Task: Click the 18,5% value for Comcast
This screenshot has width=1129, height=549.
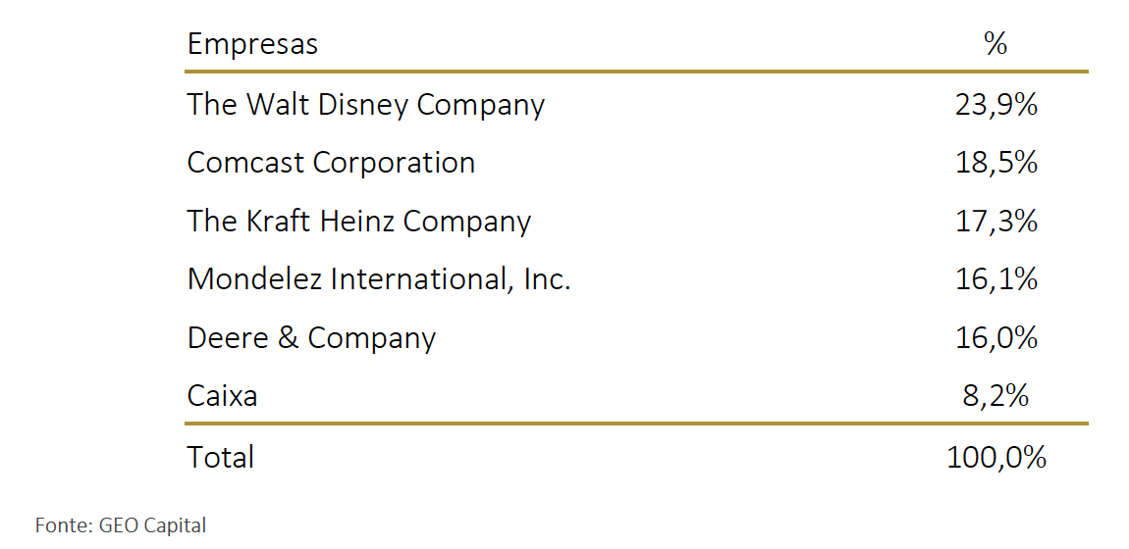Action: 995,163
